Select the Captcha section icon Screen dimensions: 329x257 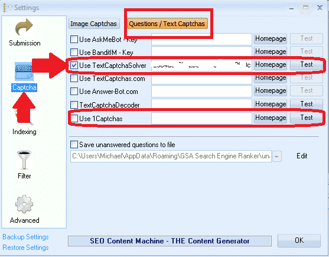point(24,71)
